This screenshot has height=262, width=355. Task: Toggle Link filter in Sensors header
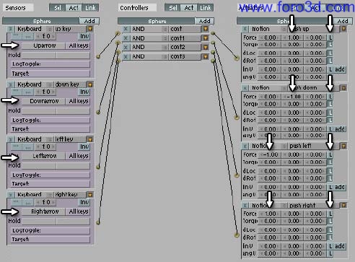[90, 8]
